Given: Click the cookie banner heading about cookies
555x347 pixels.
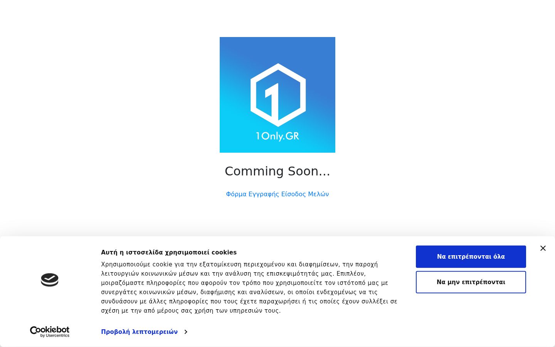Looking at the screenshot, I should pos(169,253).
